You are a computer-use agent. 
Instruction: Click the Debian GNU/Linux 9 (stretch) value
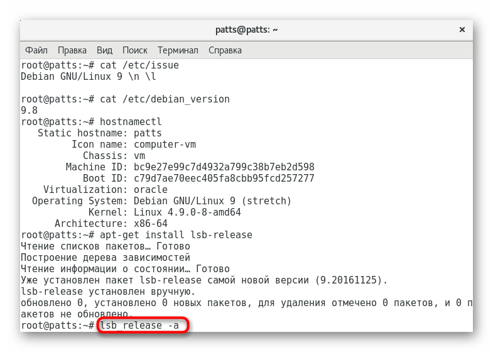click(212, 201)
